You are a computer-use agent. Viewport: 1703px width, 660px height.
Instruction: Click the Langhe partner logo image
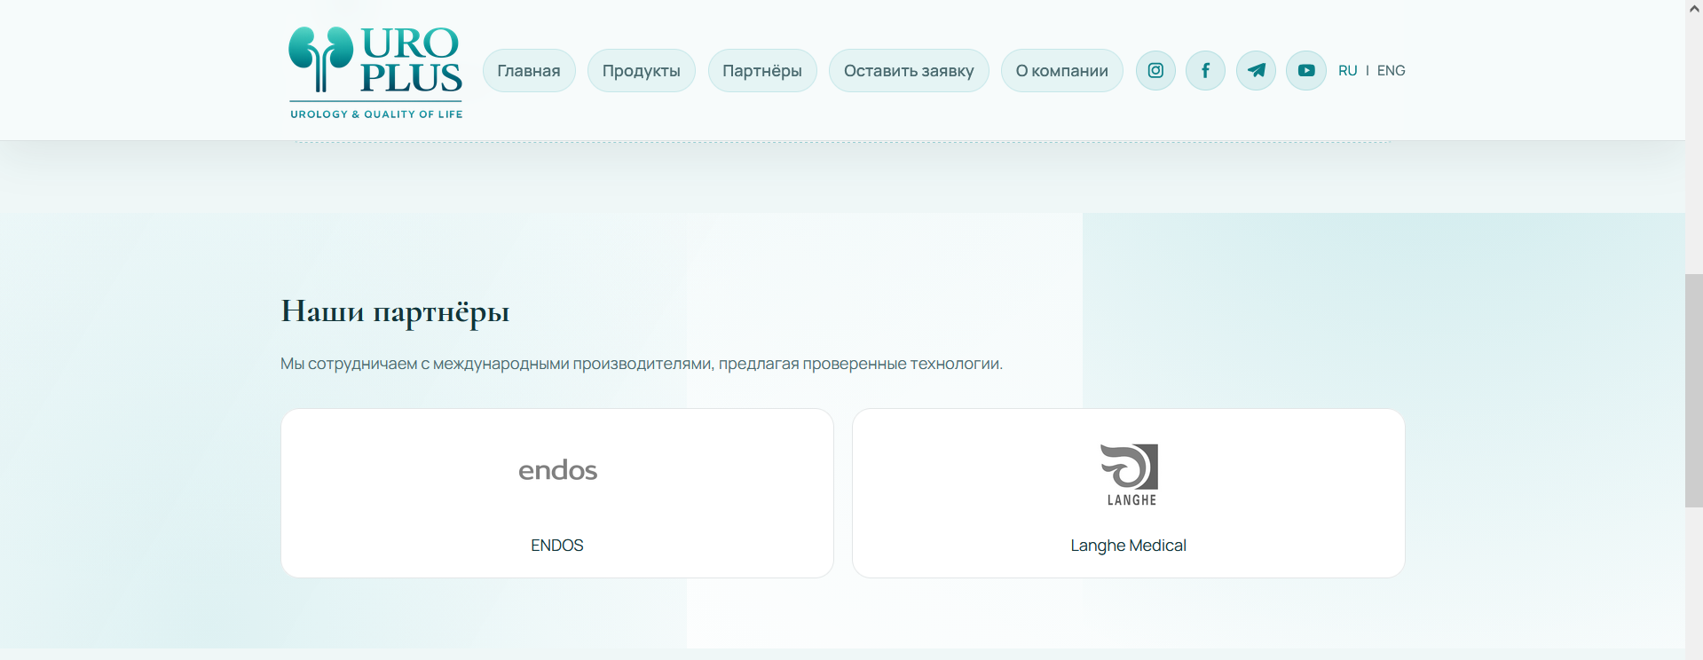coord(1130,475)
